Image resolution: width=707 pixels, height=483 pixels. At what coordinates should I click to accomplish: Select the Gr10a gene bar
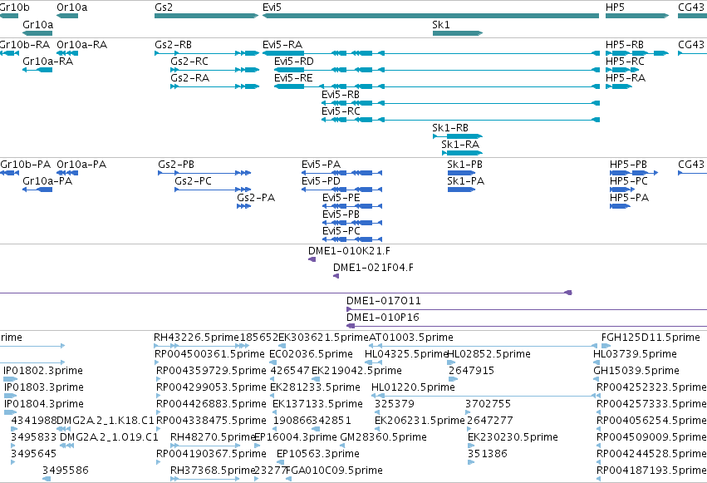point(37,33)
